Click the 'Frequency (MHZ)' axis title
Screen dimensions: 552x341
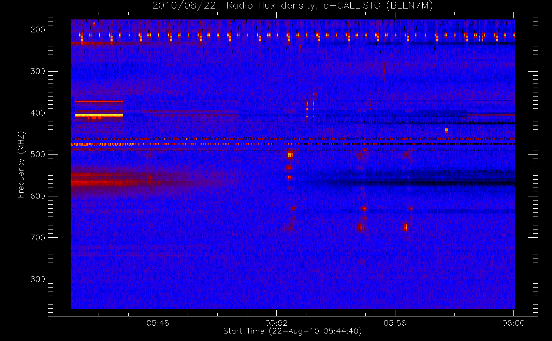(21, 164)
